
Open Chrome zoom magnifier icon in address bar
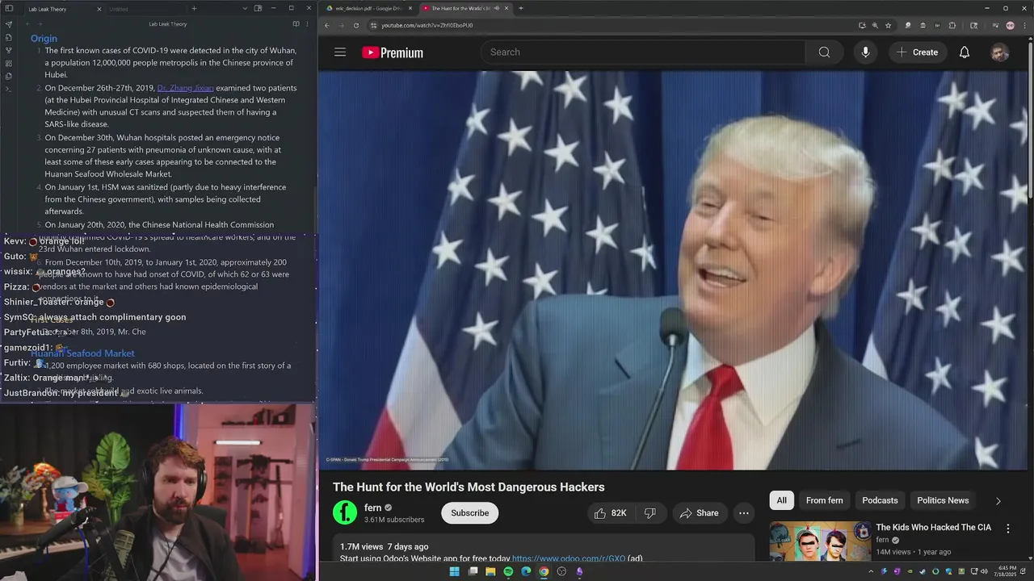pos(875,25)
